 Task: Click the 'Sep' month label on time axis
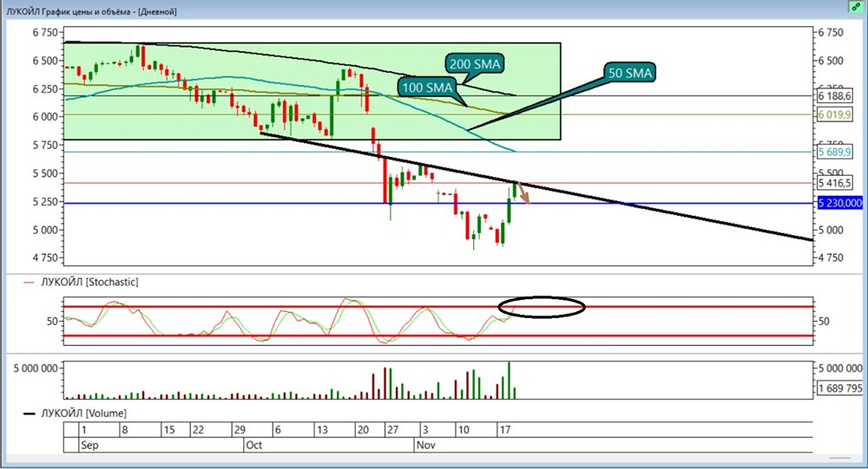[89, 446]
